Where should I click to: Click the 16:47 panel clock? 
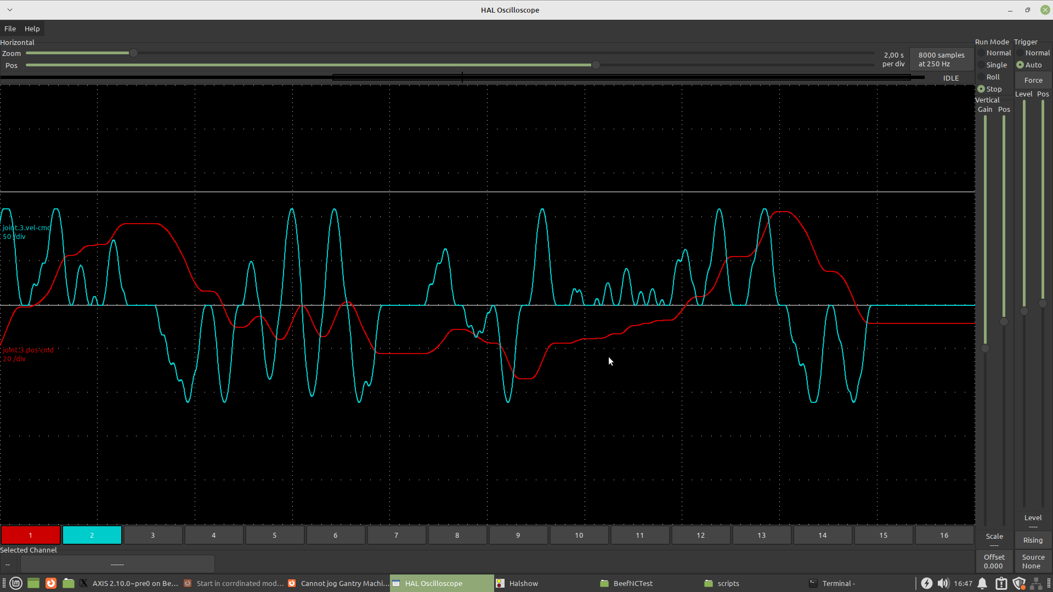(x=963, y=583)
